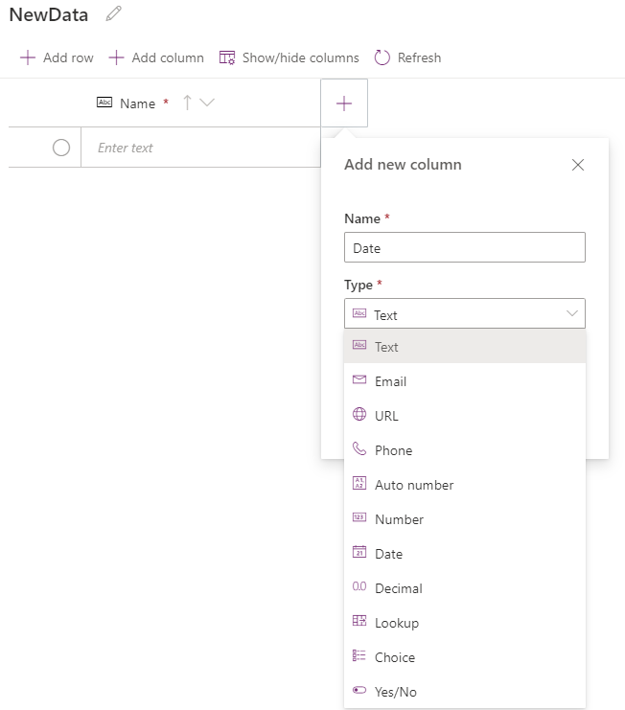Click Add column in the toolbar
The image size is (625, 710).
click(x=156, y=57)
